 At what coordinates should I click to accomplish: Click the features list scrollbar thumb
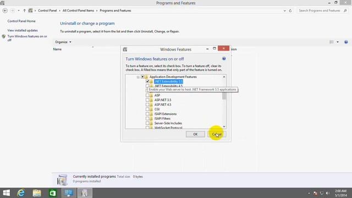click(x=224, y=96)
